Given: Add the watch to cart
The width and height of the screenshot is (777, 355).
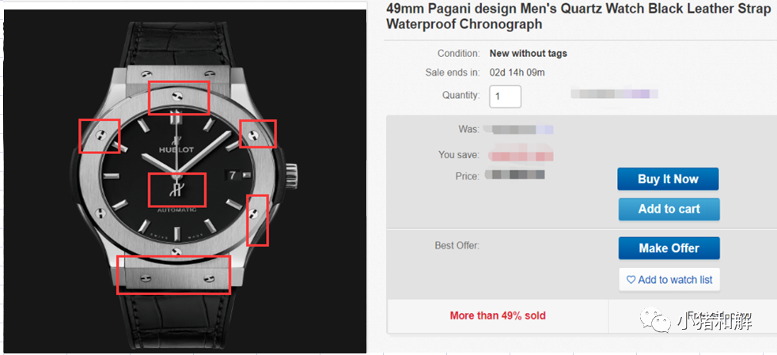Looking at the screenshot, I should tap(669, 209).
